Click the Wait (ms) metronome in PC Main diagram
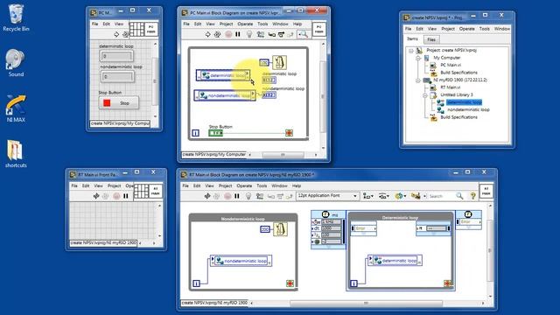The width and height of the screenshot is (560, 315). click(279, 62)
